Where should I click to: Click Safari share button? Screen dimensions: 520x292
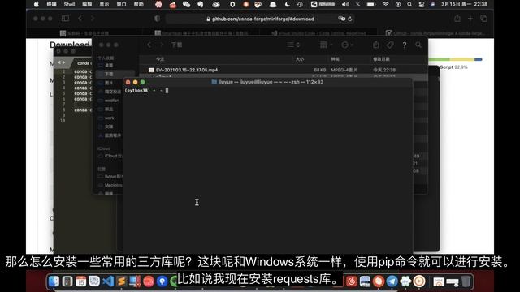pyautogui.click(x=457, y=19)
